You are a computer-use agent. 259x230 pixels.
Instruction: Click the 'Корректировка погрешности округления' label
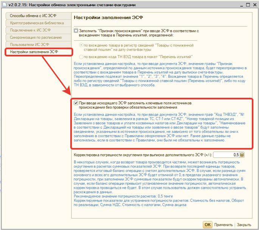tap(143, 155)
